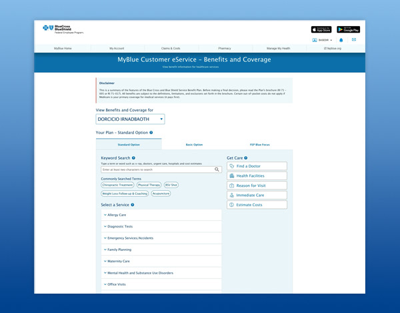Switch to the Standard Option tab
This screenshot has height=313, width=400.
(x=129, y=145)
